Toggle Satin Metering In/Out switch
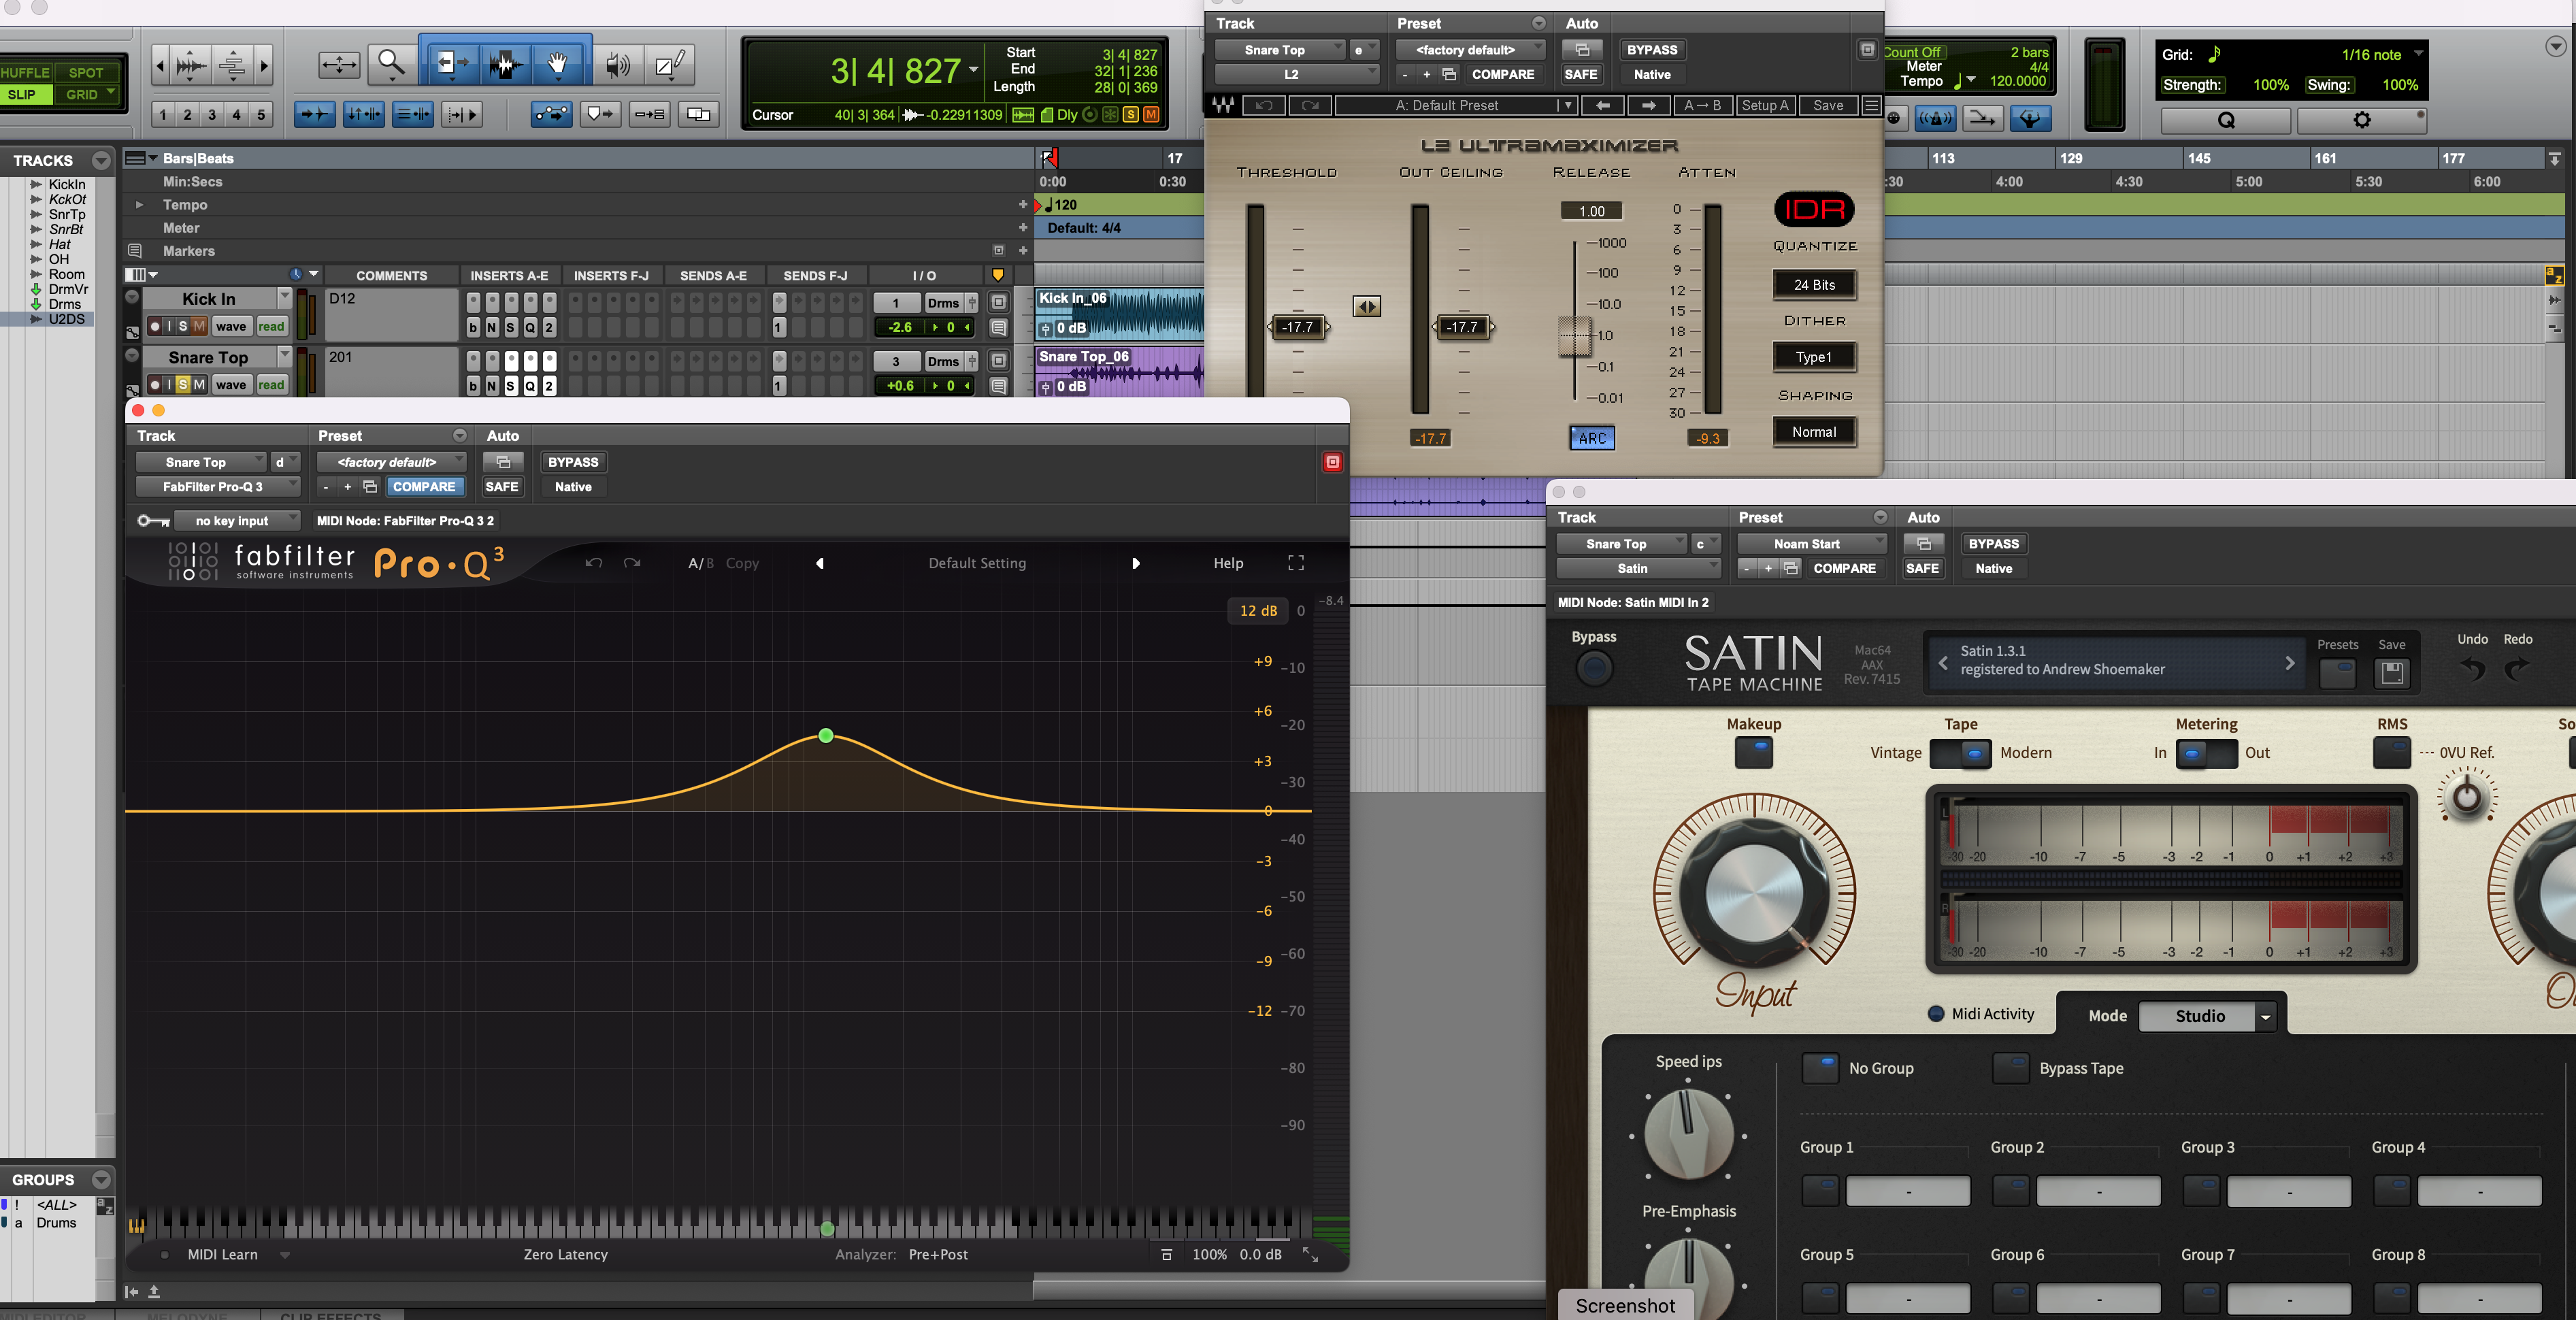Image resolution: width=2576 pixels, height=1320 pixels. pyautogui.click(x=2206, y=753)
